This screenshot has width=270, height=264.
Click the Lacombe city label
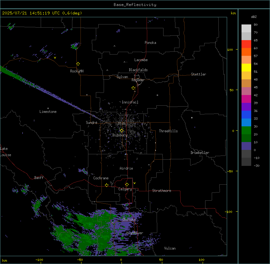pyautogui.click(x=141, y=60)
